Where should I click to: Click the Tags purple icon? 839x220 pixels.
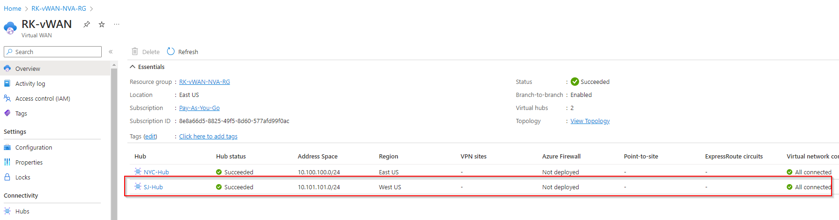[x=7, y=113]
